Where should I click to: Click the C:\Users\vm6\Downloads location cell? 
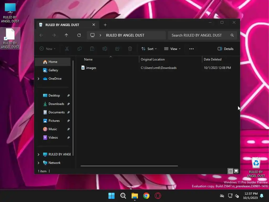158,68
